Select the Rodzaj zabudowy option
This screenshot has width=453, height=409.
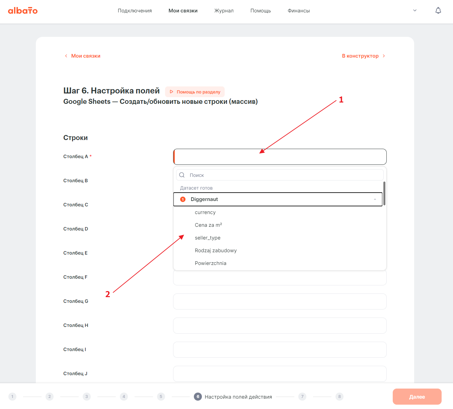[x=216, y=251]
